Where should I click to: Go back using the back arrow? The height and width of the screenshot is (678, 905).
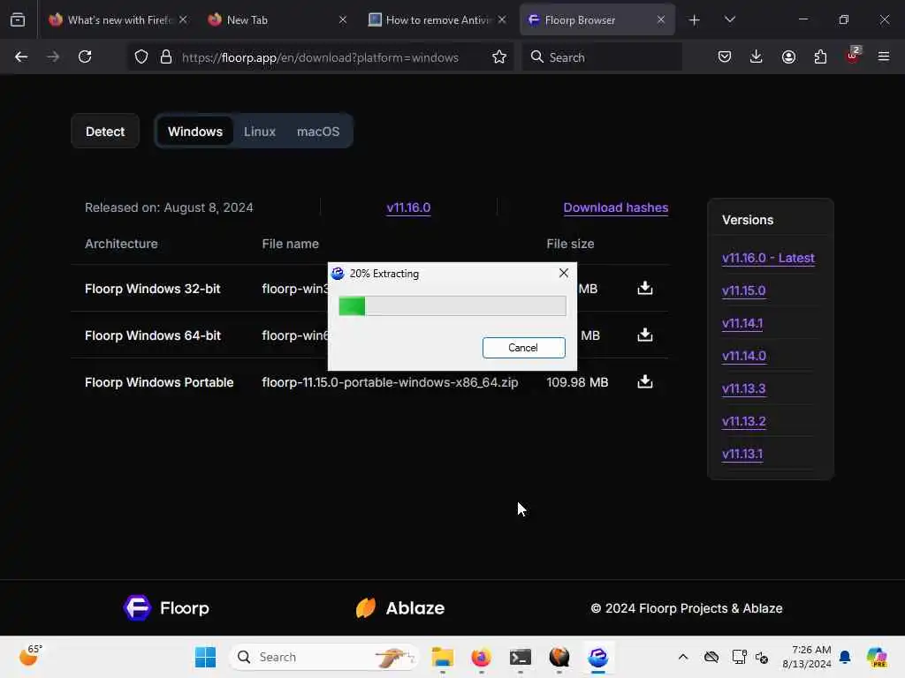point(21,57)
